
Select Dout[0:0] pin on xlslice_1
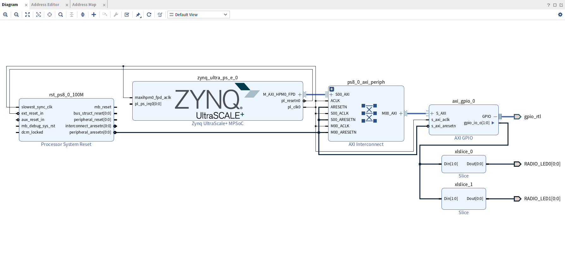tap(475, 199)
